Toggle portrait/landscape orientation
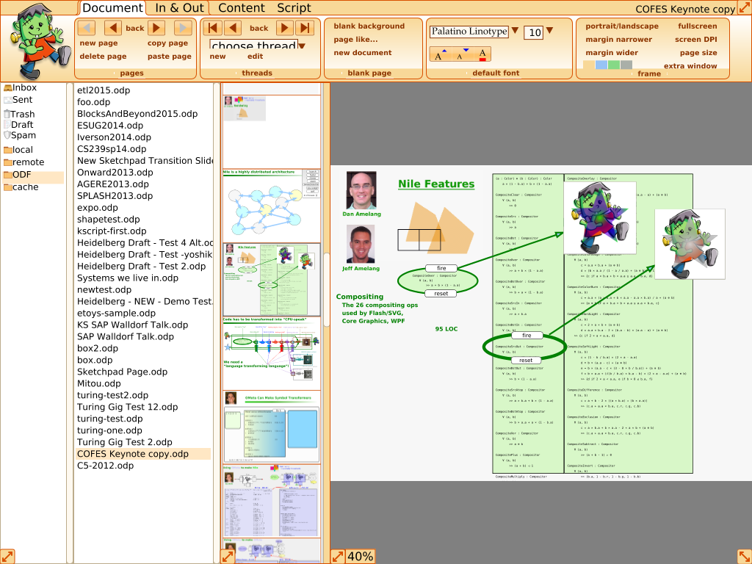 tap(621, 26)
